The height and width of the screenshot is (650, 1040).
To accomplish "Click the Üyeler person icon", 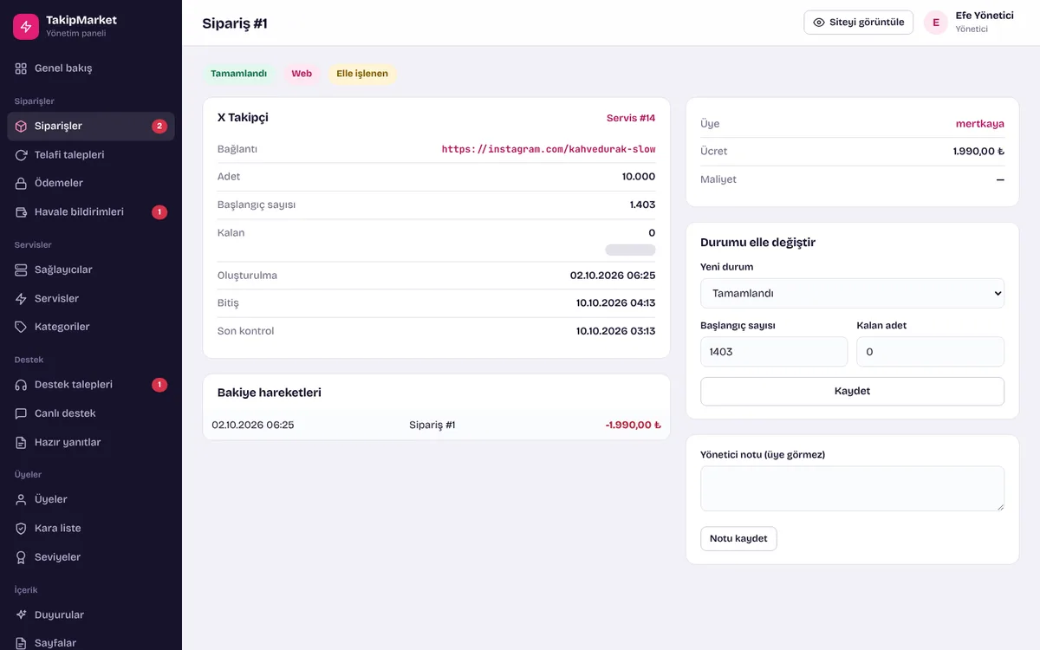I will point(22,500).
